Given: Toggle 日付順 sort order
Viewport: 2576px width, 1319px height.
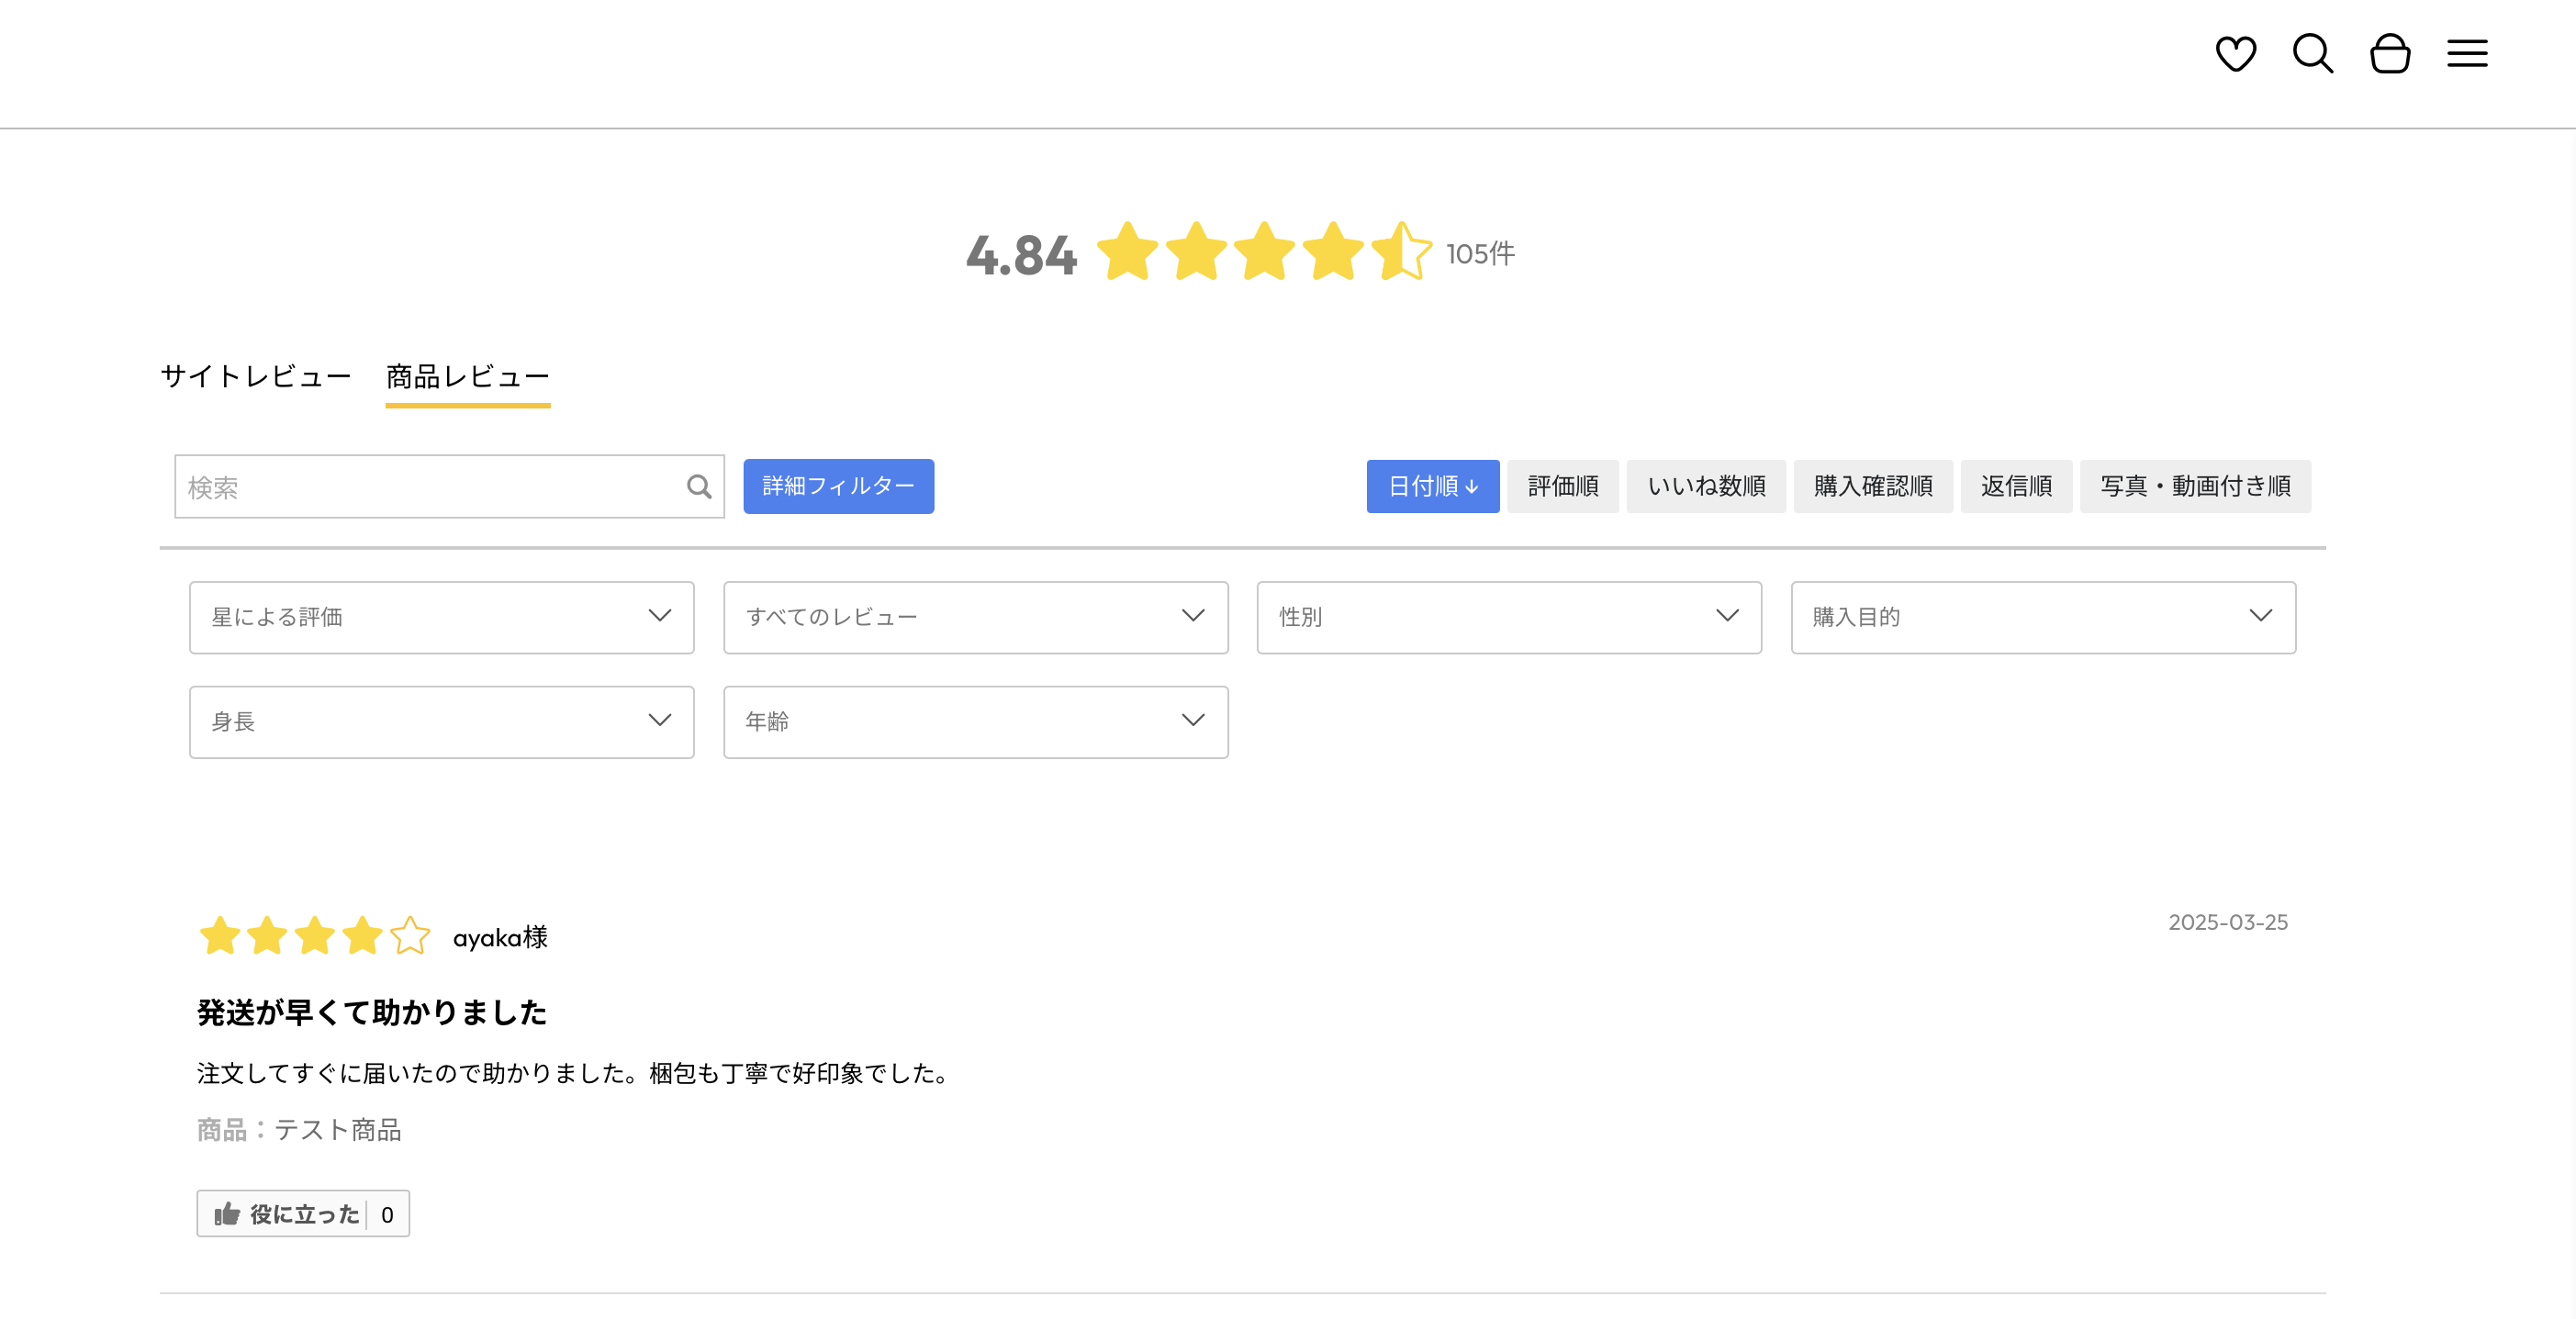Looking at the screenshot, I should click(x=1432, y=486).
